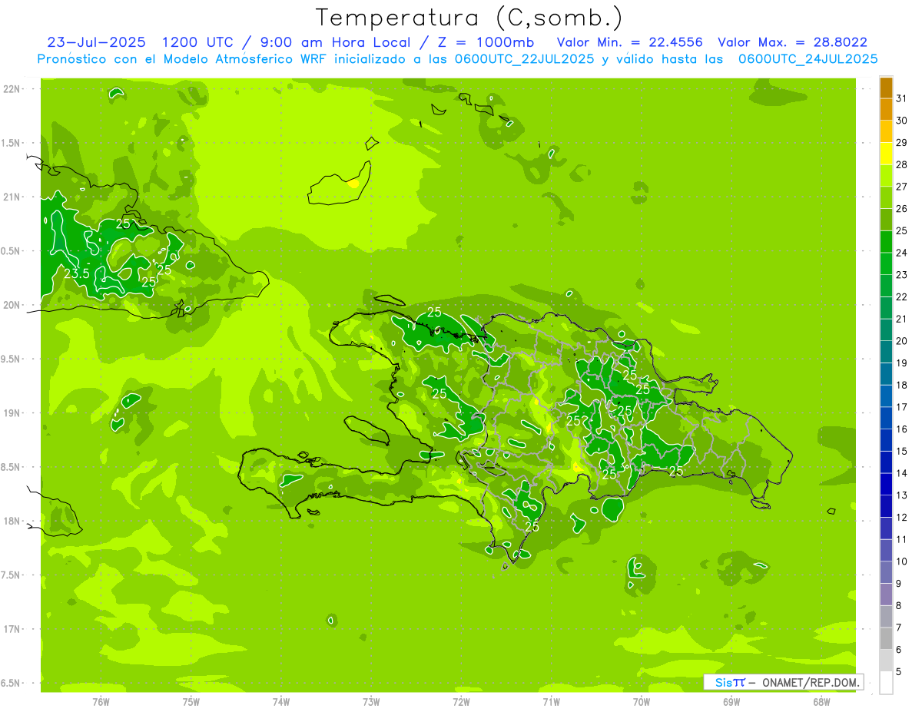Click the "72W" longitude axis label
922x712 pixels.
click(461, 701)
